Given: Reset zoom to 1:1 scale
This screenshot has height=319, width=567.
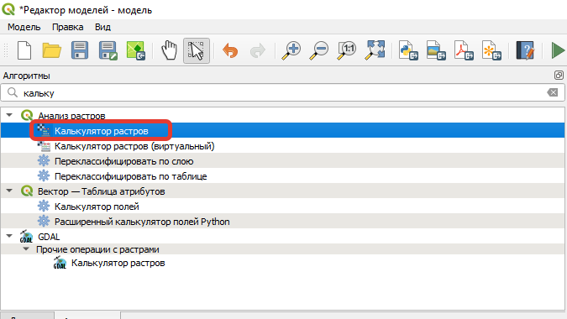Looking at the screenshot, I should [x=347, y=50].
